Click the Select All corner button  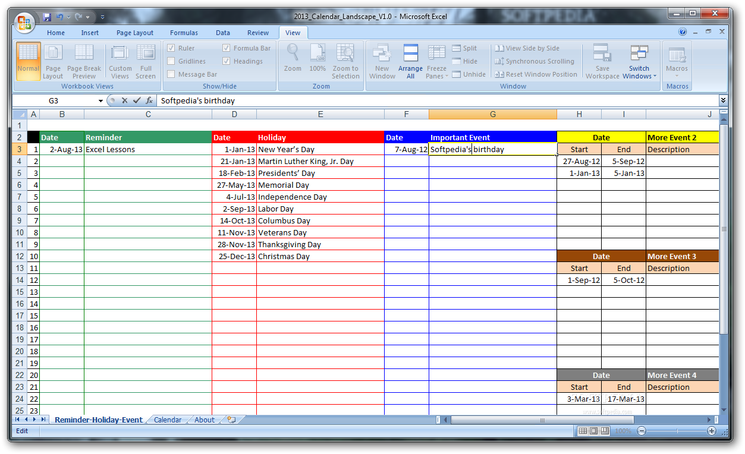(x=20, y=114)
